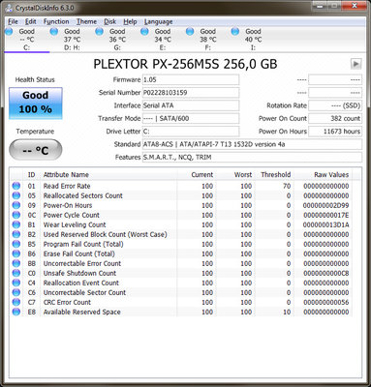This screenshot has width=371, height=387.
Task: Select the G: drive status tab
Action: pyautogui.click(x=117, y=39)
